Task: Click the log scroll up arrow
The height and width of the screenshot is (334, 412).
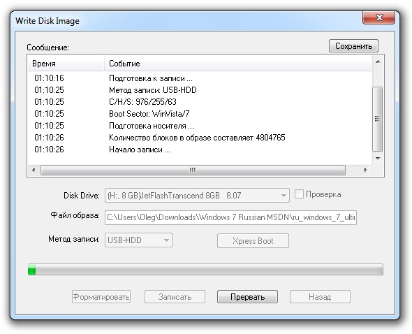Action: [378, 61]
